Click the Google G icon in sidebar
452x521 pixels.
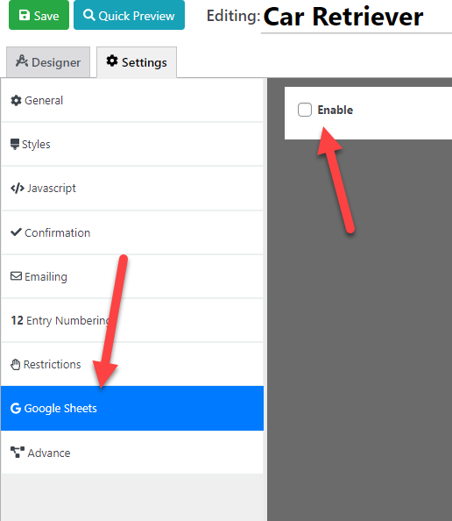click(x=16, y=409)
